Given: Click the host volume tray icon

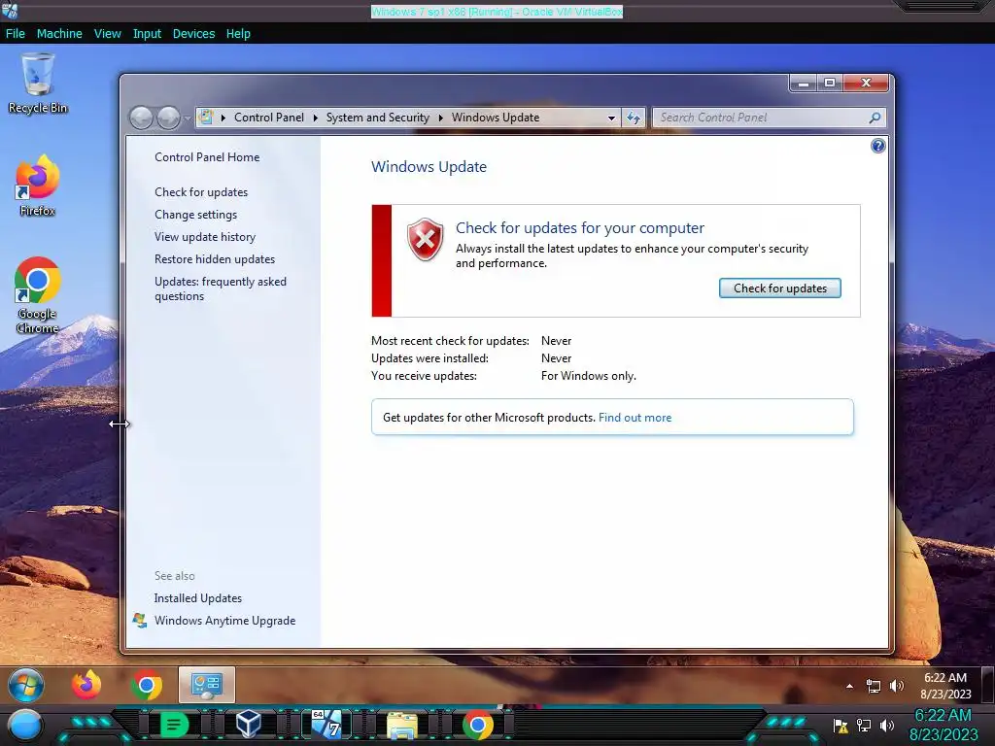Looking at the screenshot, I should coord(887,725).
